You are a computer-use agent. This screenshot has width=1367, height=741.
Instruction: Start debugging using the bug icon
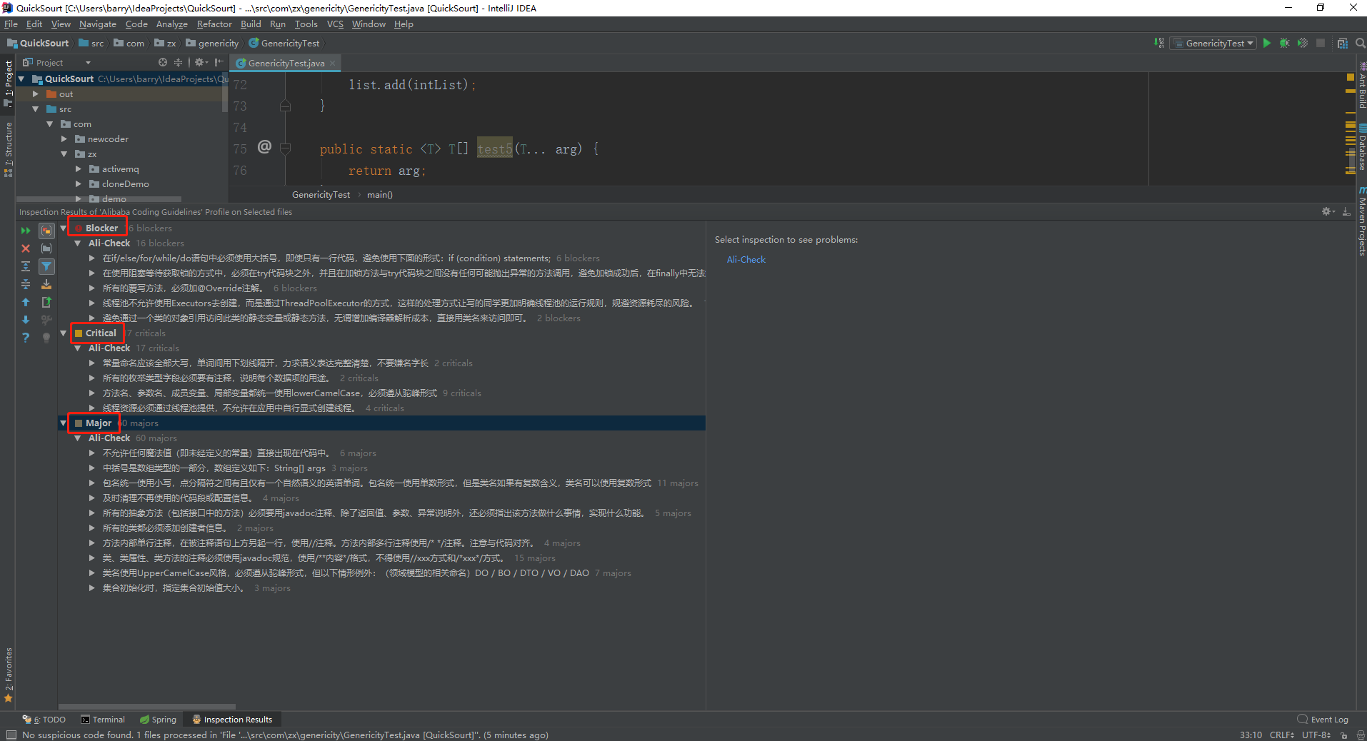(x=1283, y=43)
